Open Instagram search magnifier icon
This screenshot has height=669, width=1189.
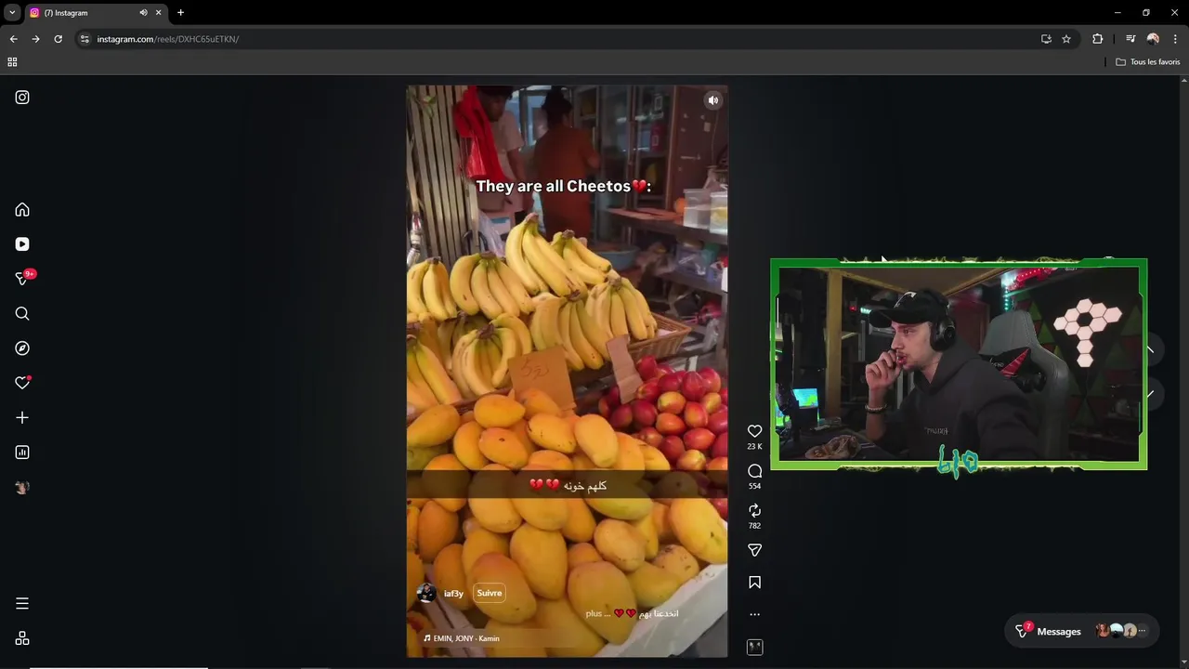tap(22, 314)
